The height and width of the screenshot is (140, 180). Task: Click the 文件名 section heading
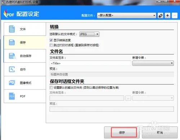(56, 52)
